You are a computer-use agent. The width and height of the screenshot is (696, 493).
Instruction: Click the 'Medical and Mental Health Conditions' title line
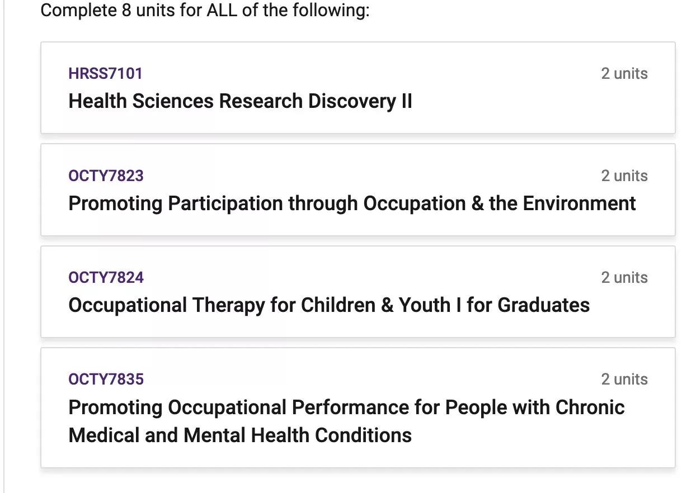click(240, 435)
